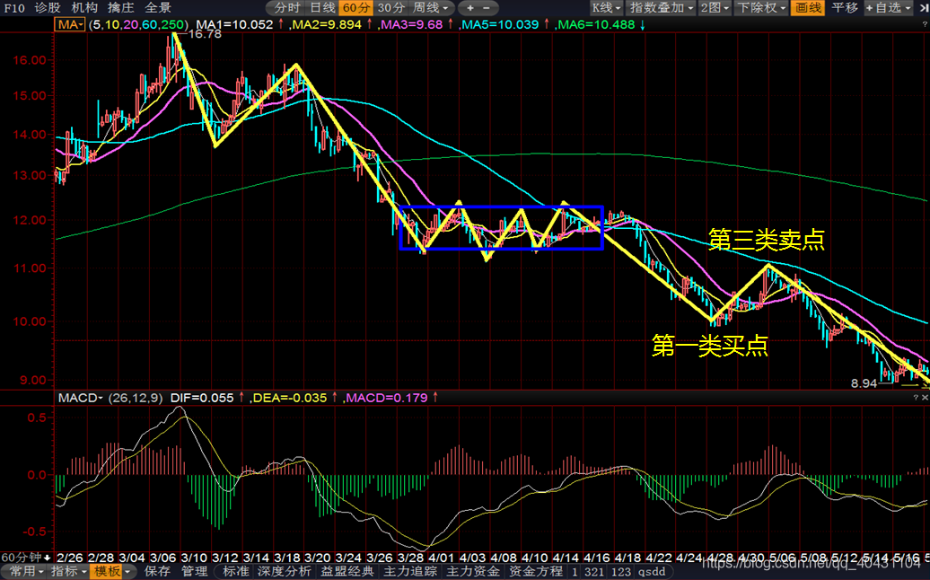Click the main chart help question mark
Viewport: 930px width, 580px height.
coord(925,23)
